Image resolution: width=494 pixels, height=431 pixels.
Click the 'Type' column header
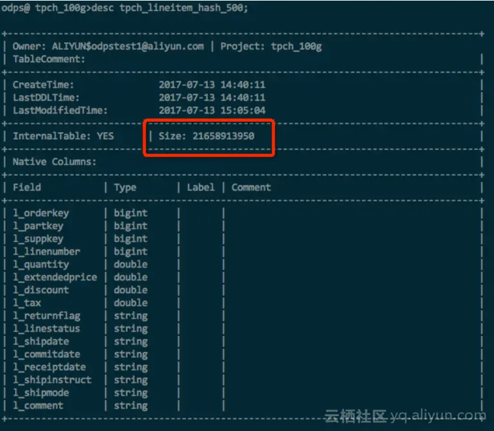(x=125, y=188)
